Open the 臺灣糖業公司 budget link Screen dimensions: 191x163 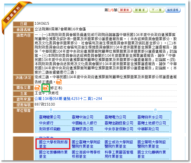point(50,117)
